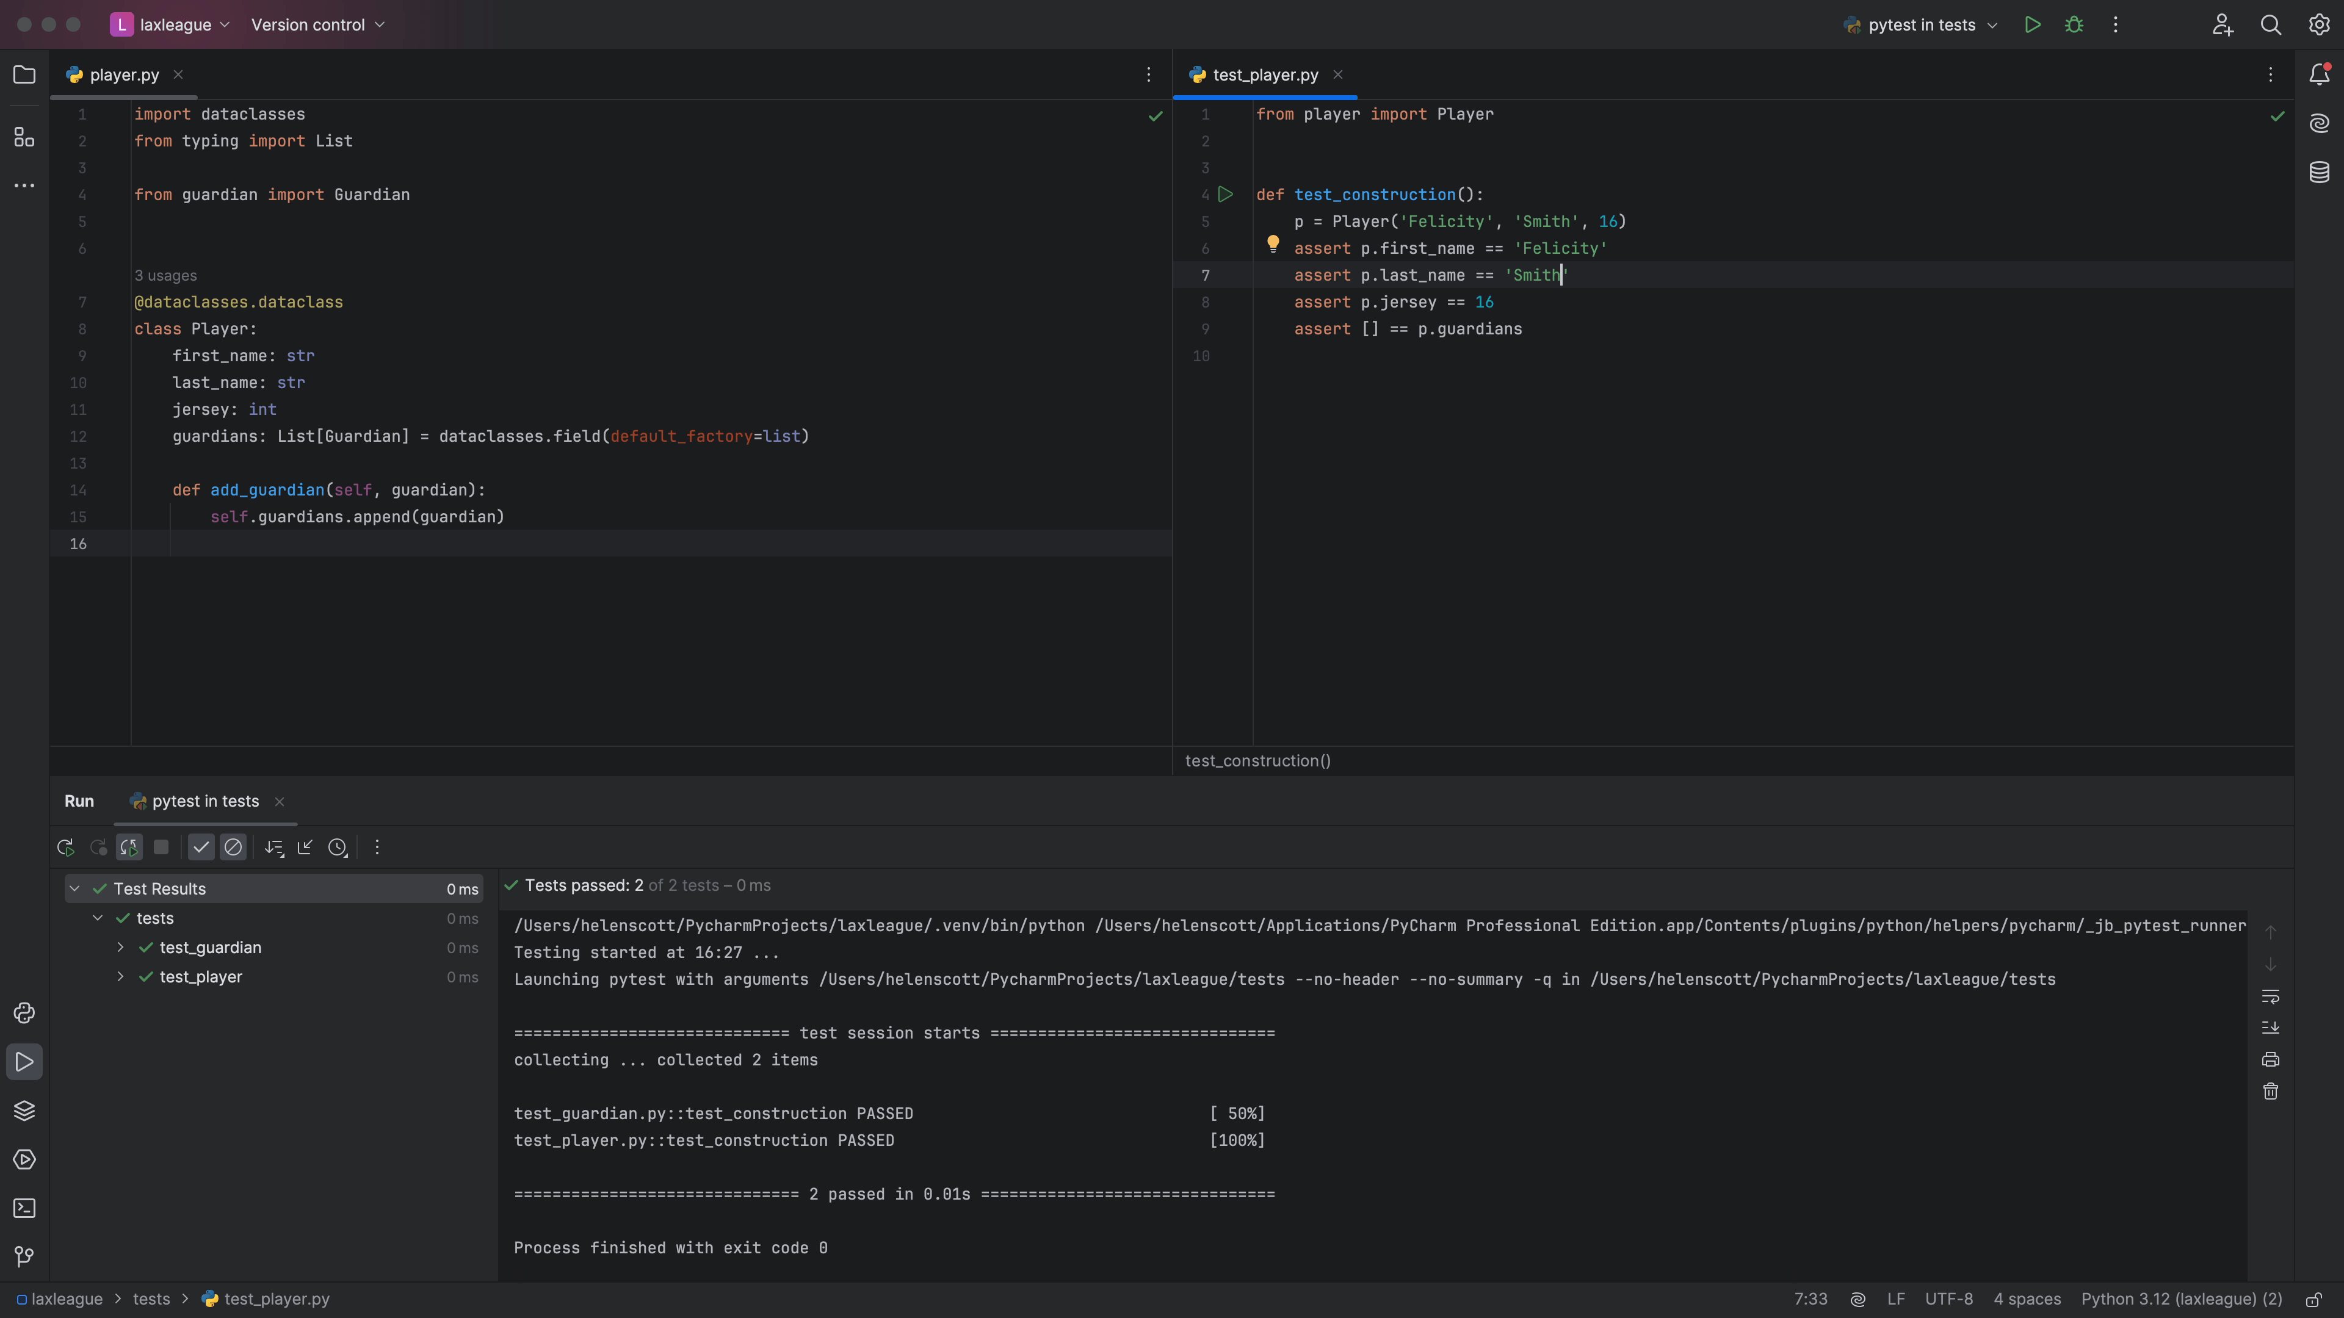
Task: Open pytest in tests run configuration dropdown
Action: pos(1921,26)
